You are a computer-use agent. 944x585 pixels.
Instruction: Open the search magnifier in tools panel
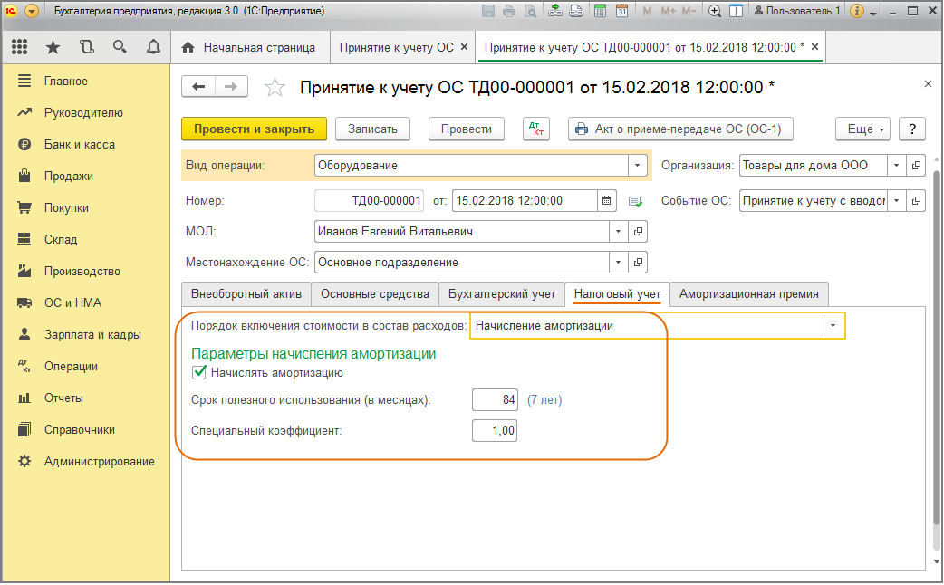click(x=120, y=47)
